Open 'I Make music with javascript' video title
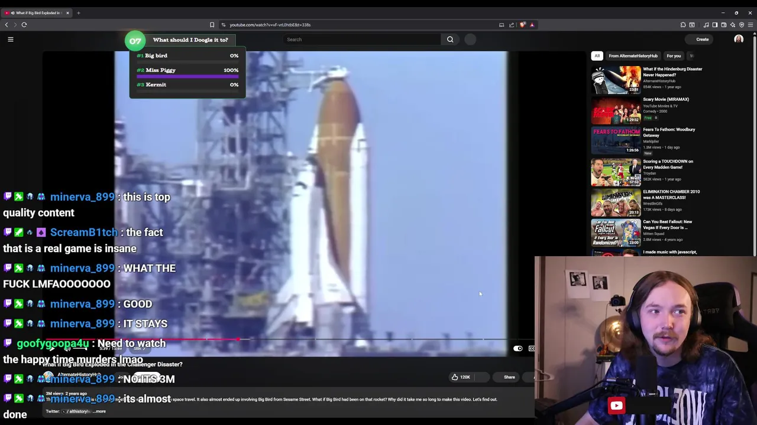The width and height of the screenshot is (757, 425). click(x=669, y=252)
